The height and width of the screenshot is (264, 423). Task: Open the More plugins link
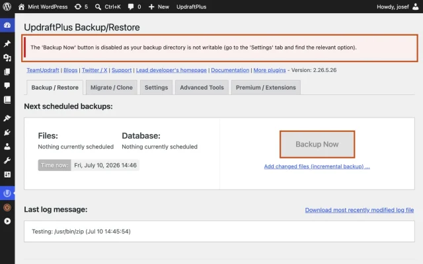[x=270, y=70]
